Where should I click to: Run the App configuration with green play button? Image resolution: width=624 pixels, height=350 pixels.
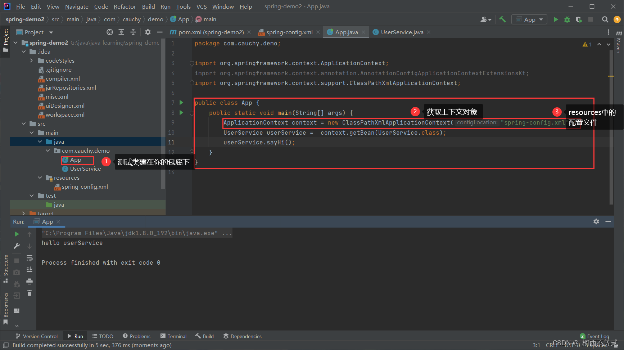pyautogui.click(x=556, y=19)
